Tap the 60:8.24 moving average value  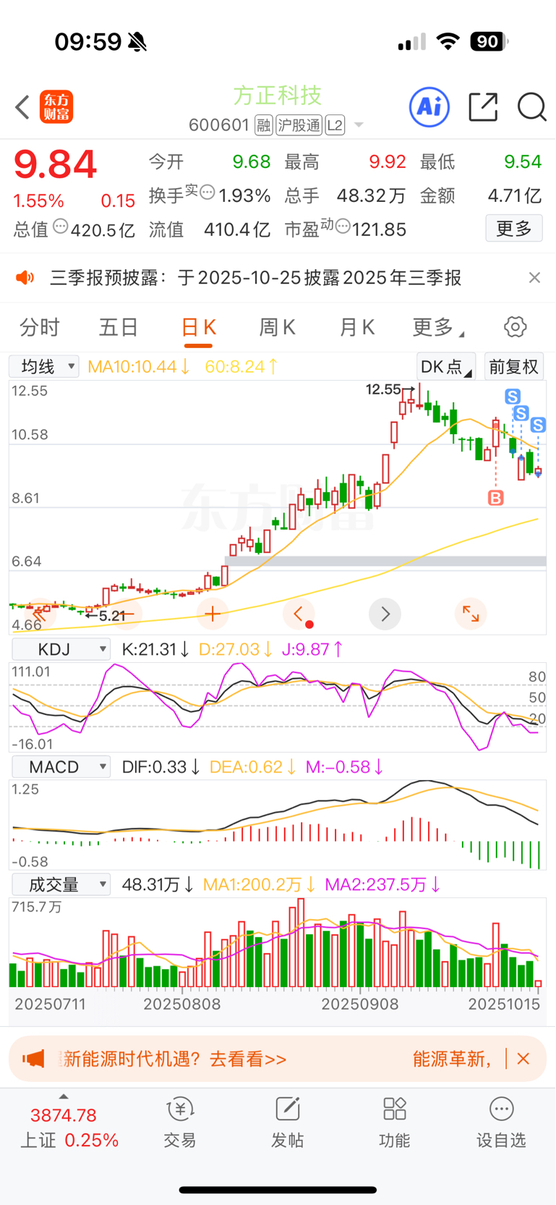click(x=241, y=366)
